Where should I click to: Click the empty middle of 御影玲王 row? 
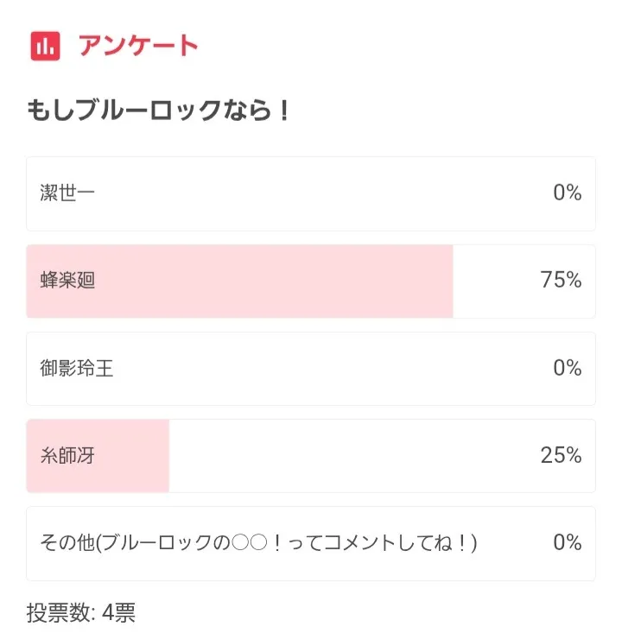(311, 369)
